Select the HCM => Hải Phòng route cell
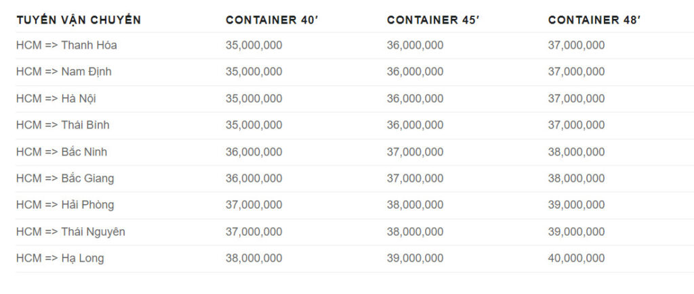The width and height of the screenshot is (694, 294). coord(65,205)
